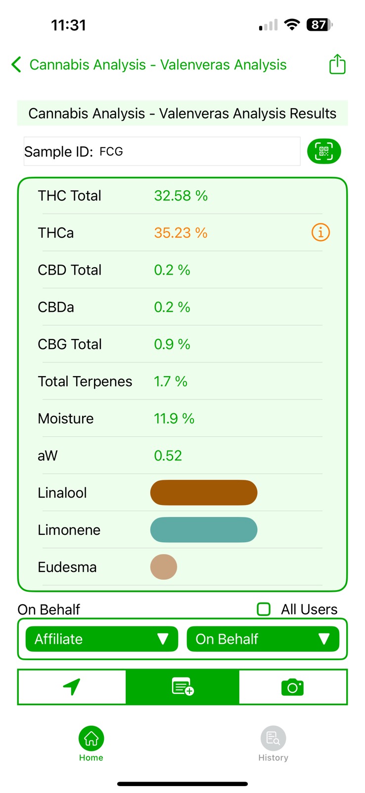The height and width of the screenshot is (793, 365).
Task: Open the On Behalf dropdown
Action: click(263, 639)
